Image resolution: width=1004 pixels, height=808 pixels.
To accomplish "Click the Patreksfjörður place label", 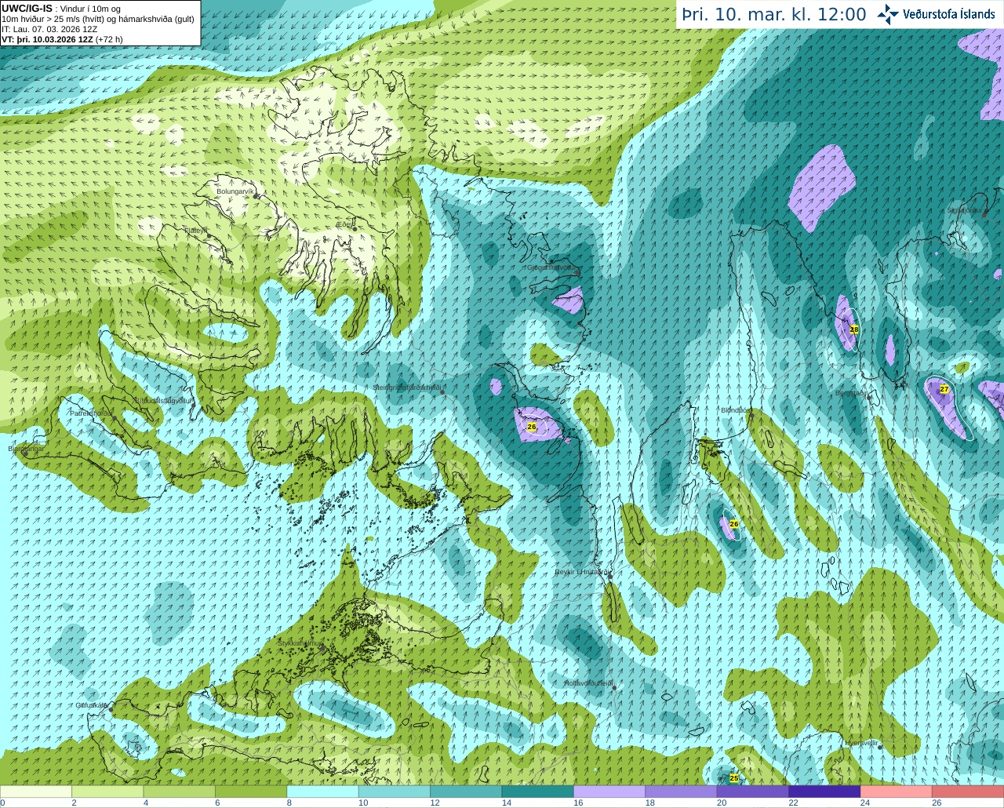I will pyautogui.click(x=92, y=413).
